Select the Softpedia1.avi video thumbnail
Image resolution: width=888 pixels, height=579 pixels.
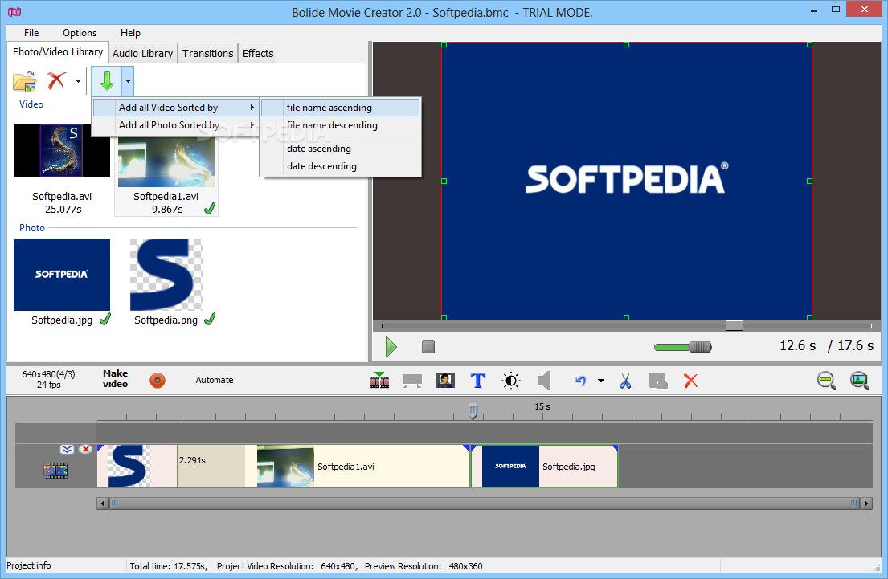point(166,161)
